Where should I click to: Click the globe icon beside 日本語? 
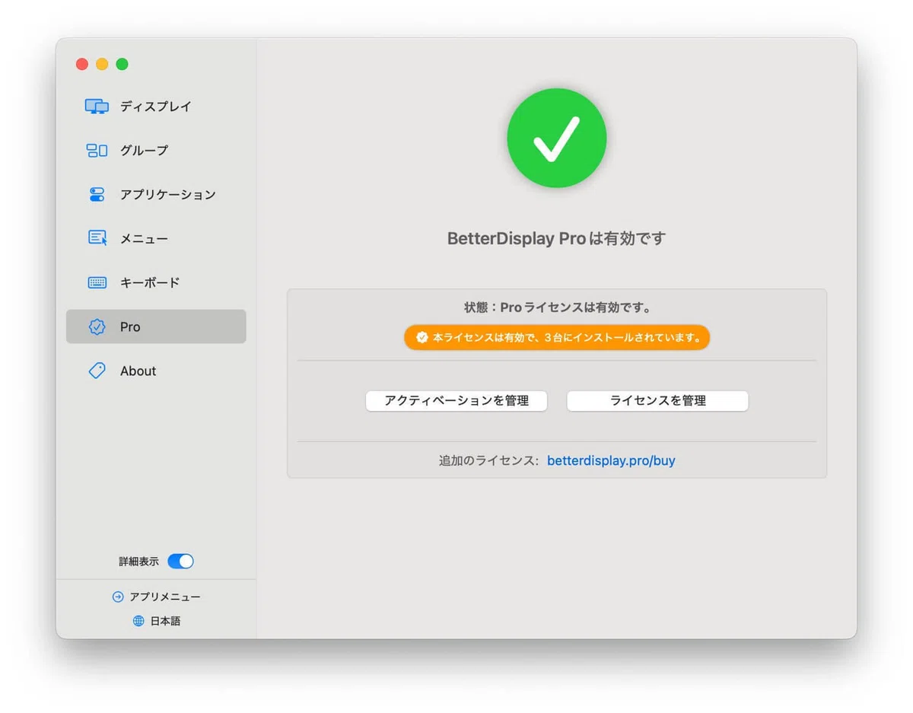[138, 621]
